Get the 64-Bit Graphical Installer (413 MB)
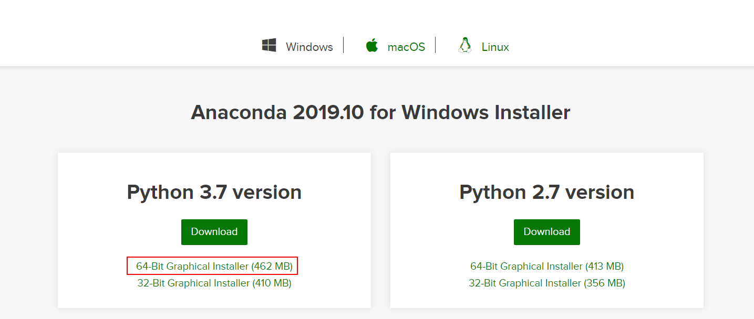Image resolution: width=754 pixels, height=319 pixels. tap(546, 266)
